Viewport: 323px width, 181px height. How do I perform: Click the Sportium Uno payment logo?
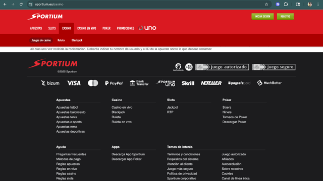[166, 83]
